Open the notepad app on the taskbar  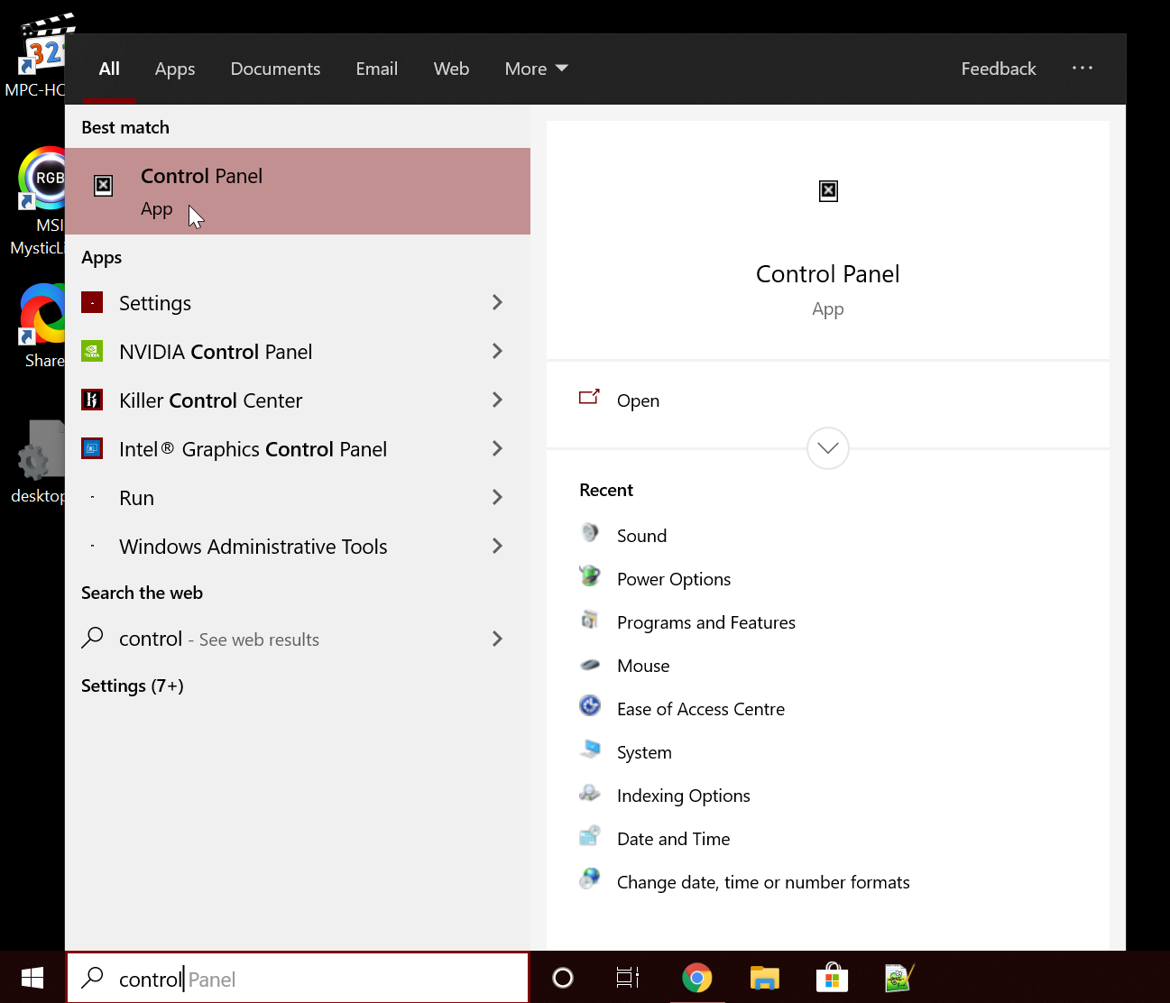(x=899, y=978)
